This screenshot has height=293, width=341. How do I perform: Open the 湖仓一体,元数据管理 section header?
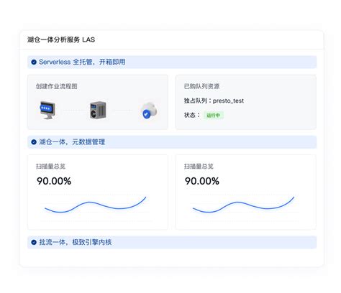point(172,142)
